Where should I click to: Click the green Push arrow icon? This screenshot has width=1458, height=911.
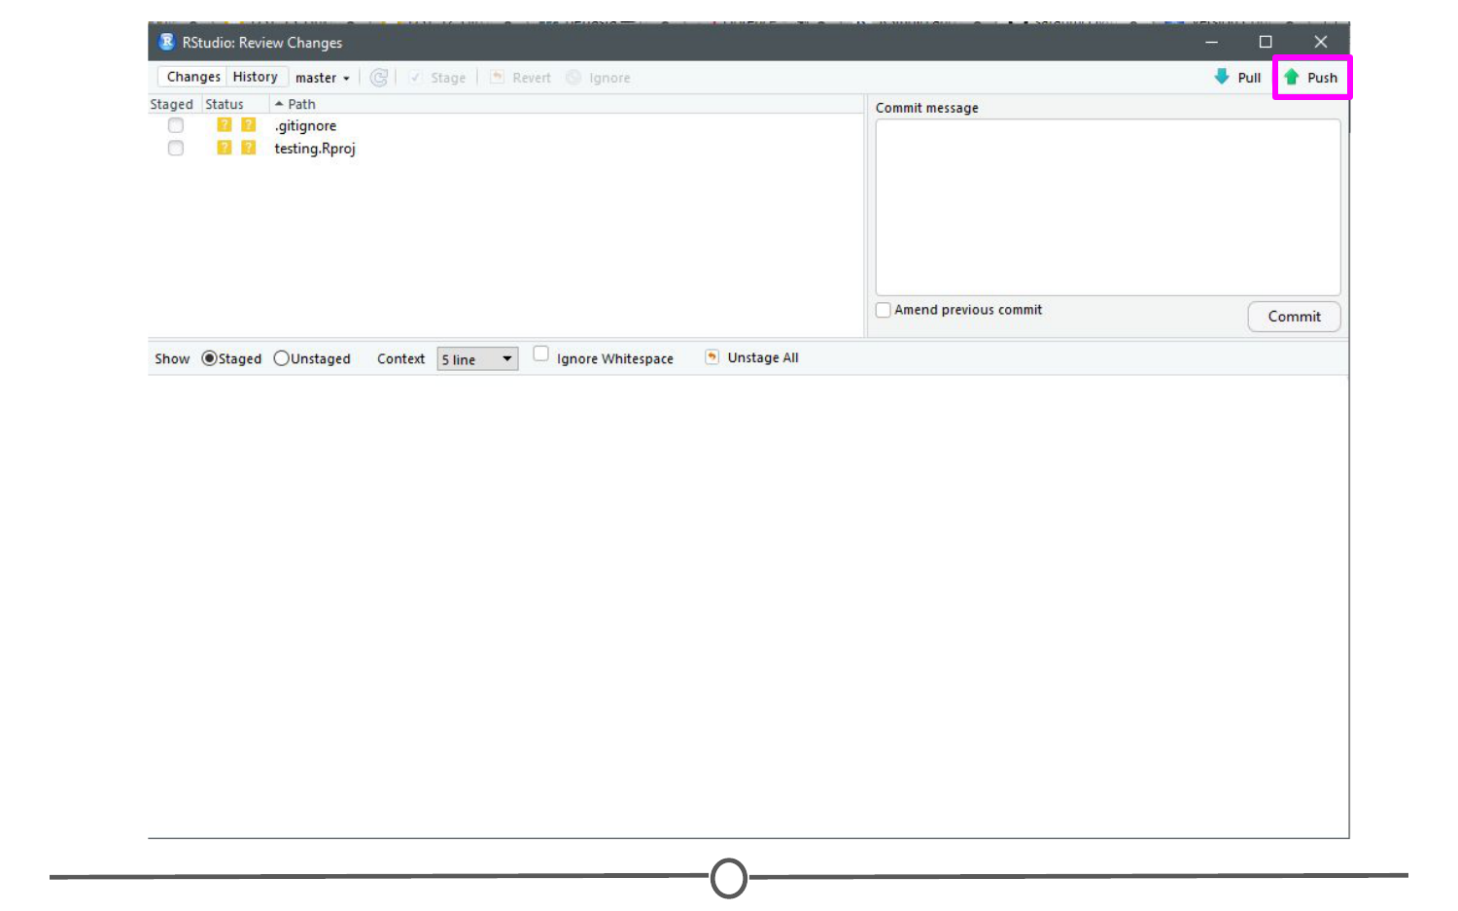1291,77
